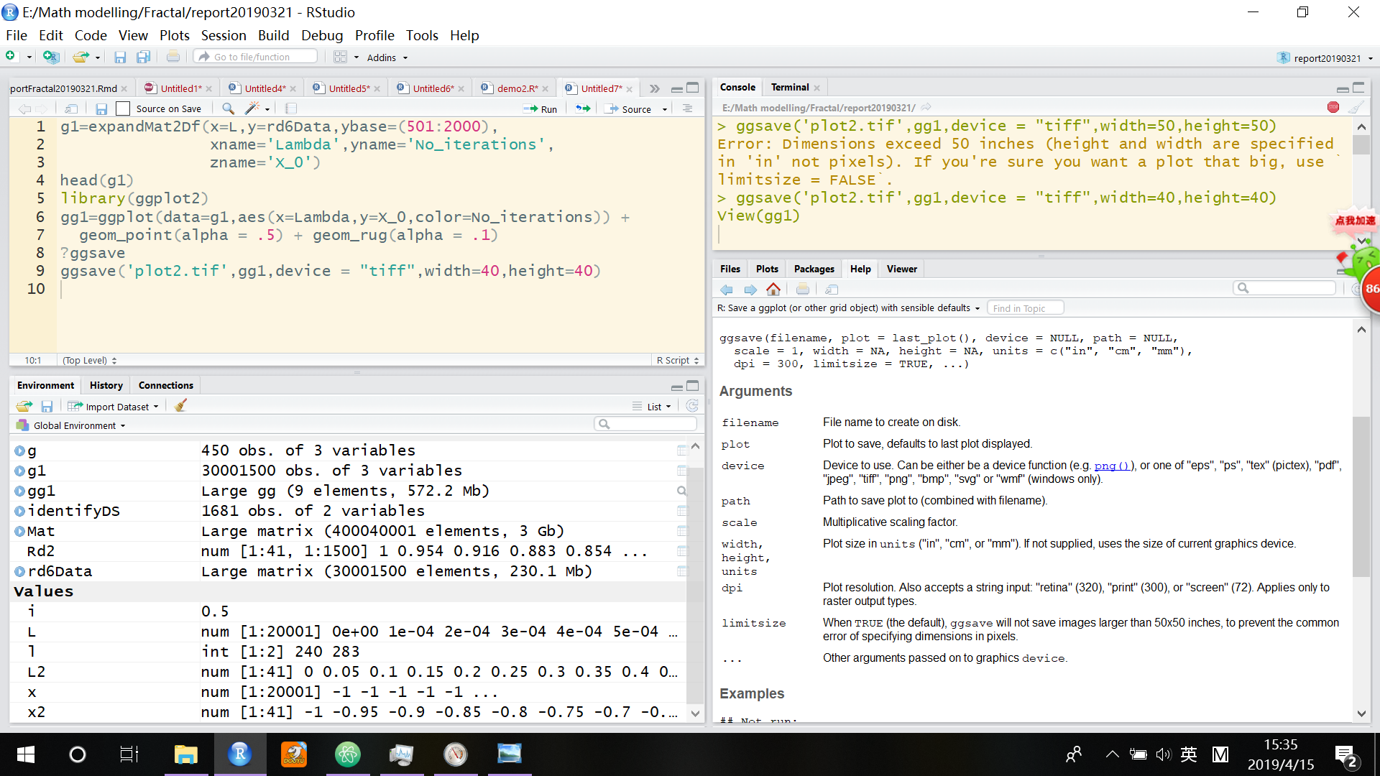This screenshot has height=776, width=1380.
Task: Click the Help search field
Action: (1284, 288)
